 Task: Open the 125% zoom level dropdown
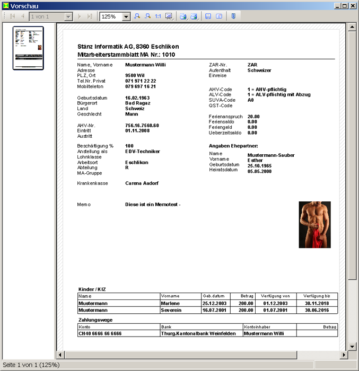click(x=126, y=17)
